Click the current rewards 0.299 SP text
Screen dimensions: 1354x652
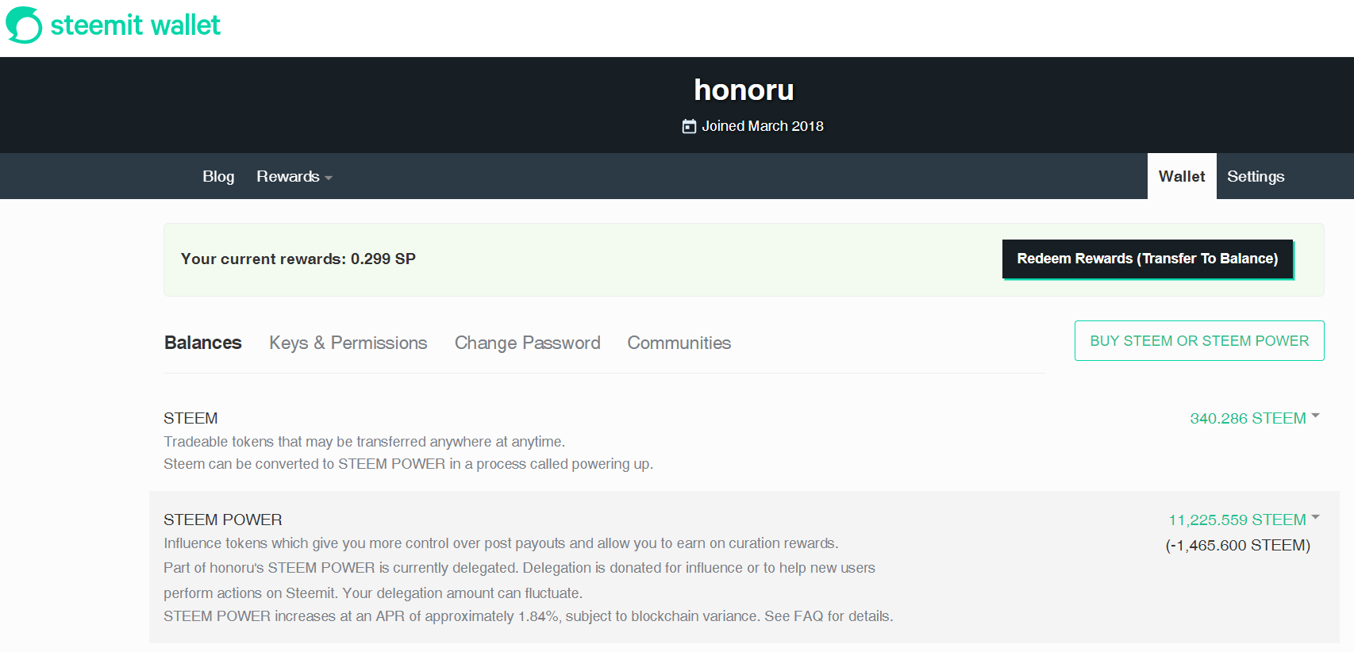click(298, 259)
